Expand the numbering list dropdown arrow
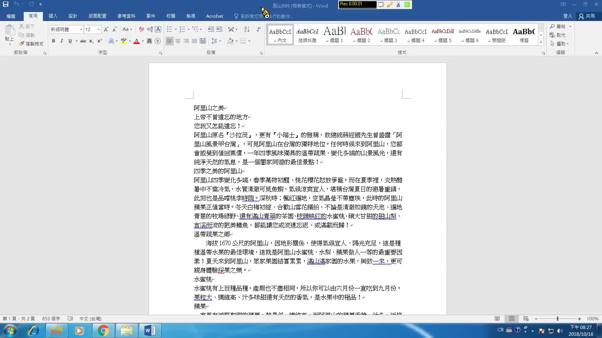The image size is (602, 338). click(189, 29)
